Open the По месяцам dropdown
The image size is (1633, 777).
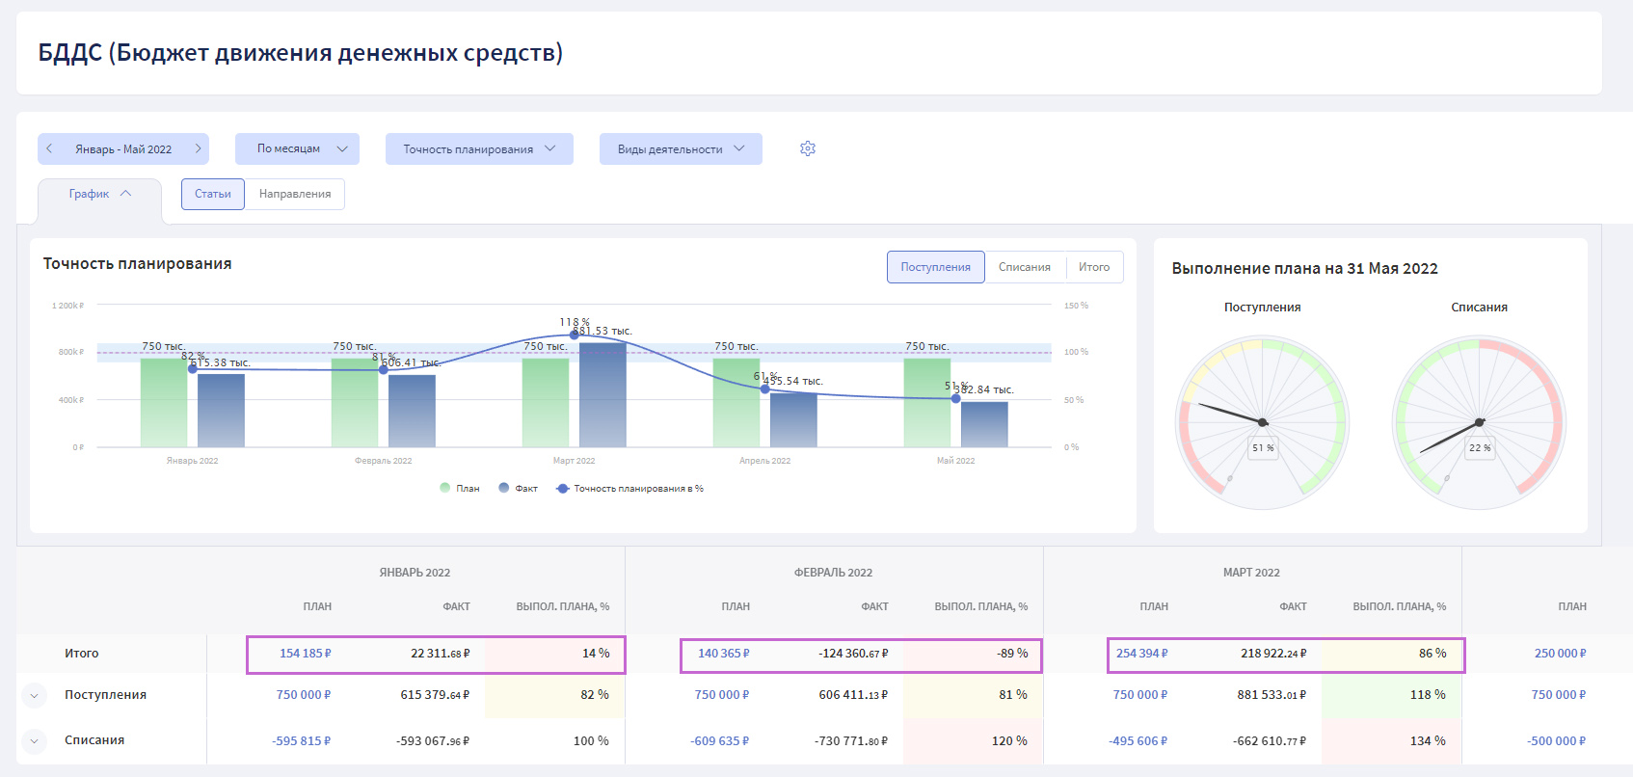tap(297, 148)
